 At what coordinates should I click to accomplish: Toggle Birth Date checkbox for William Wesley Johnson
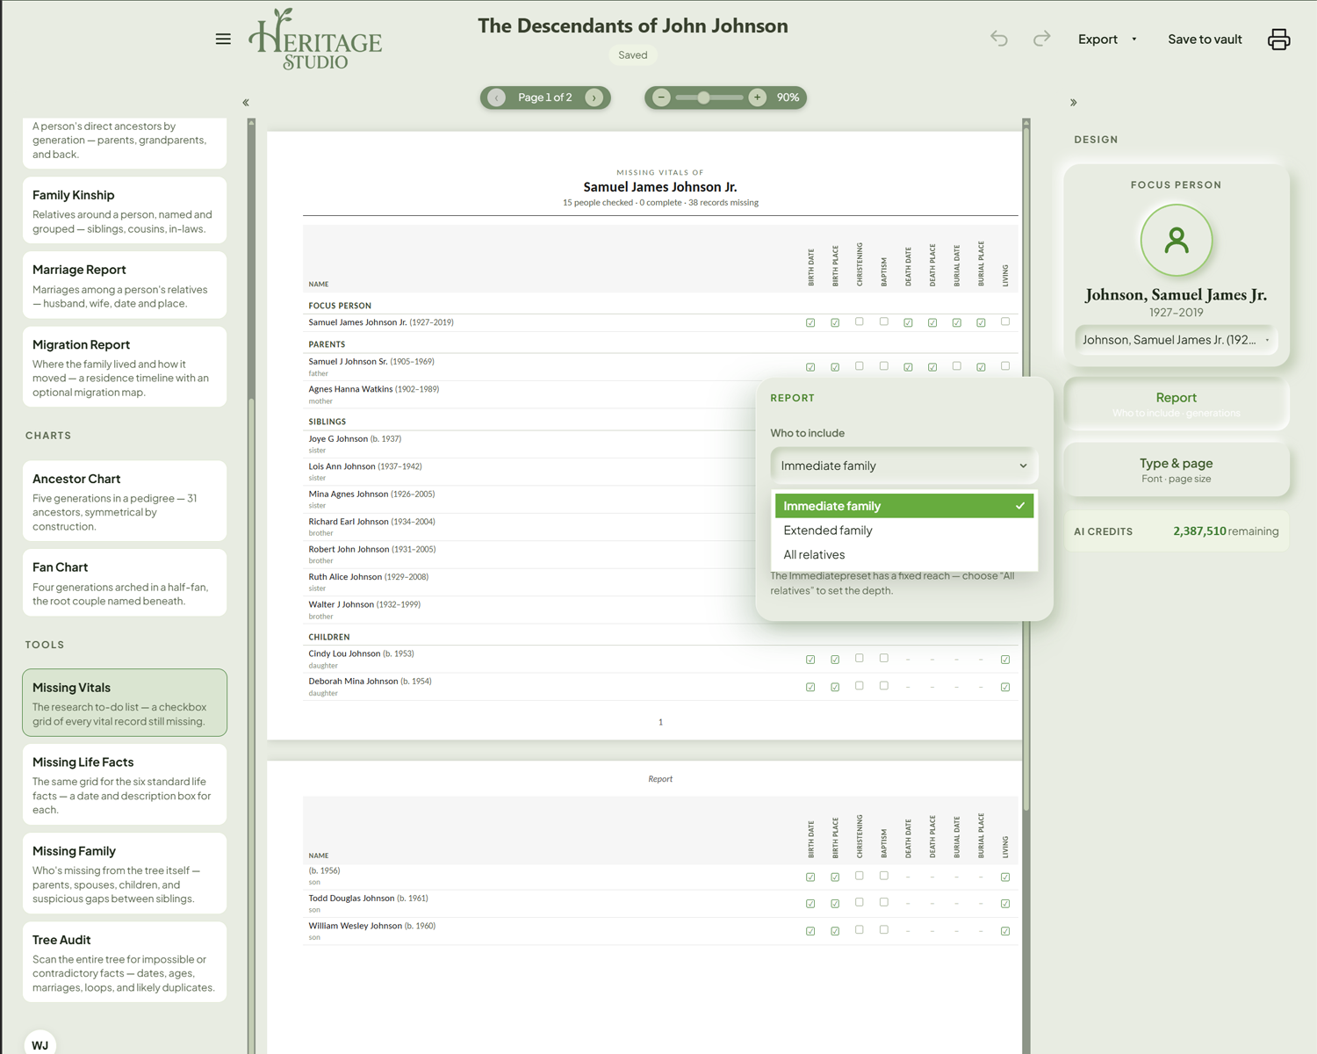[x=810, y=931]
